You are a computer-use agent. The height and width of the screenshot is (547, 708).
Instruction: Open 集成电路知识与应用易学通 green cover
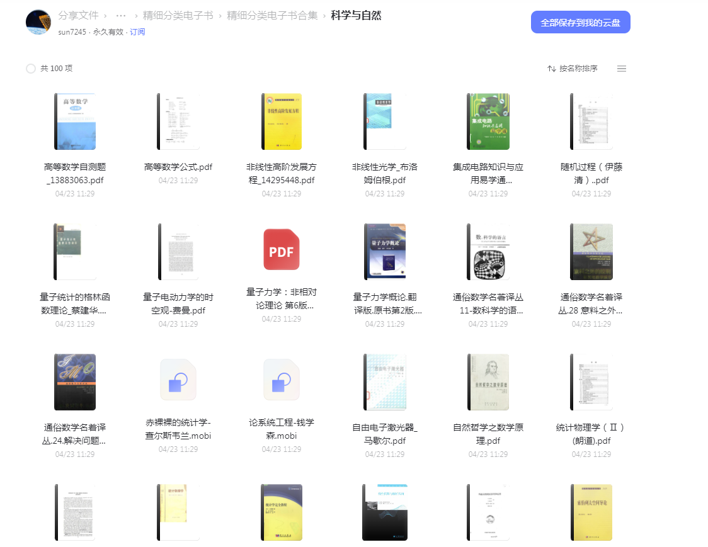(488, 121)
